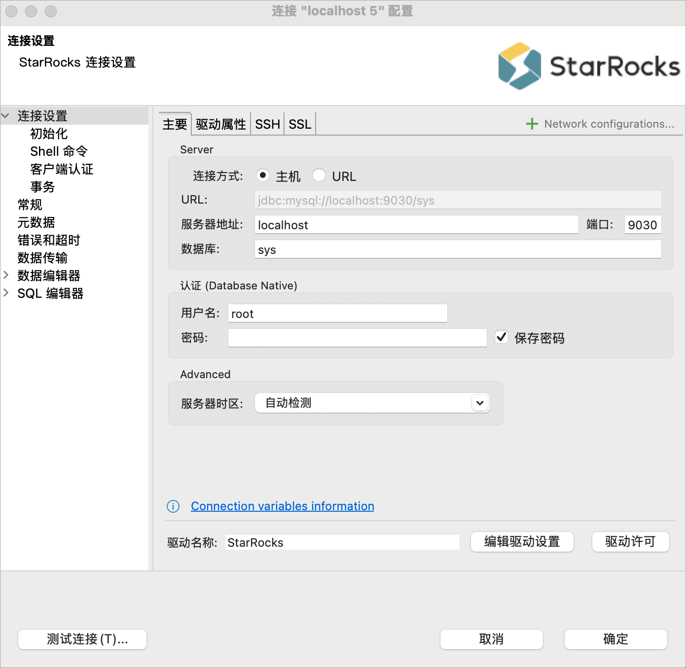The image size is (686, 668).
Task: Click the info icon beside Connection variables
Action: 173,506
